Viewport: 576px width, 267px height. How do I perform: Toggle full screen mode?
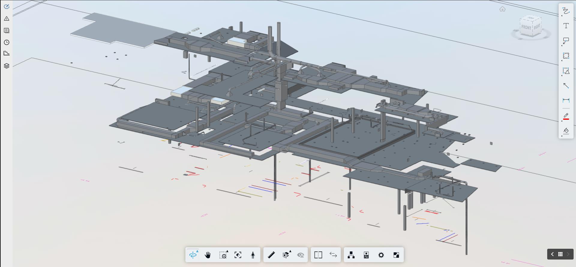396,255
